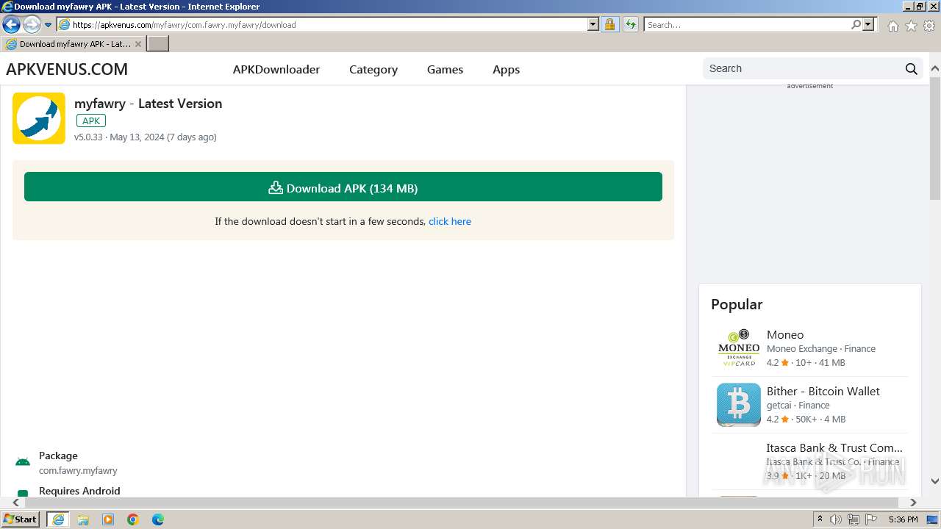Click the 'click here' download link
This screenshot has height=529, width=941.
click(450, 221)
